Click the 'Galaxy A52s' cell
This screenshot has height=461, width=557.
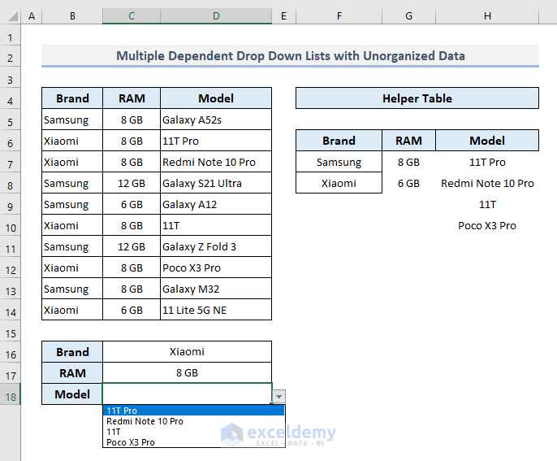[x=216, y=120]
